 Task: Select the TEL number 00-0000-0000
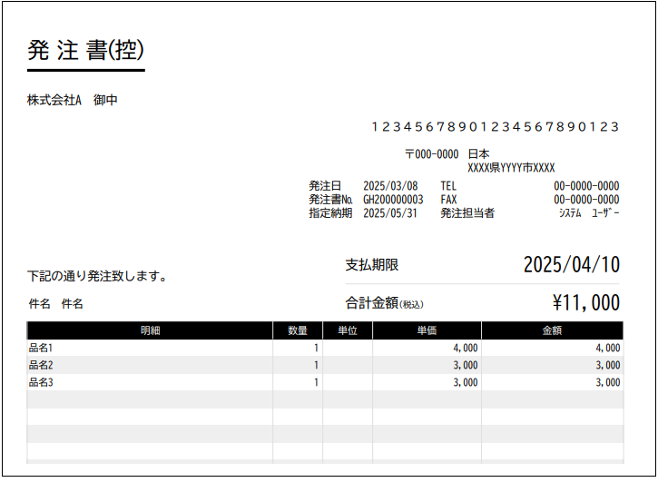(x=586, y=186)
